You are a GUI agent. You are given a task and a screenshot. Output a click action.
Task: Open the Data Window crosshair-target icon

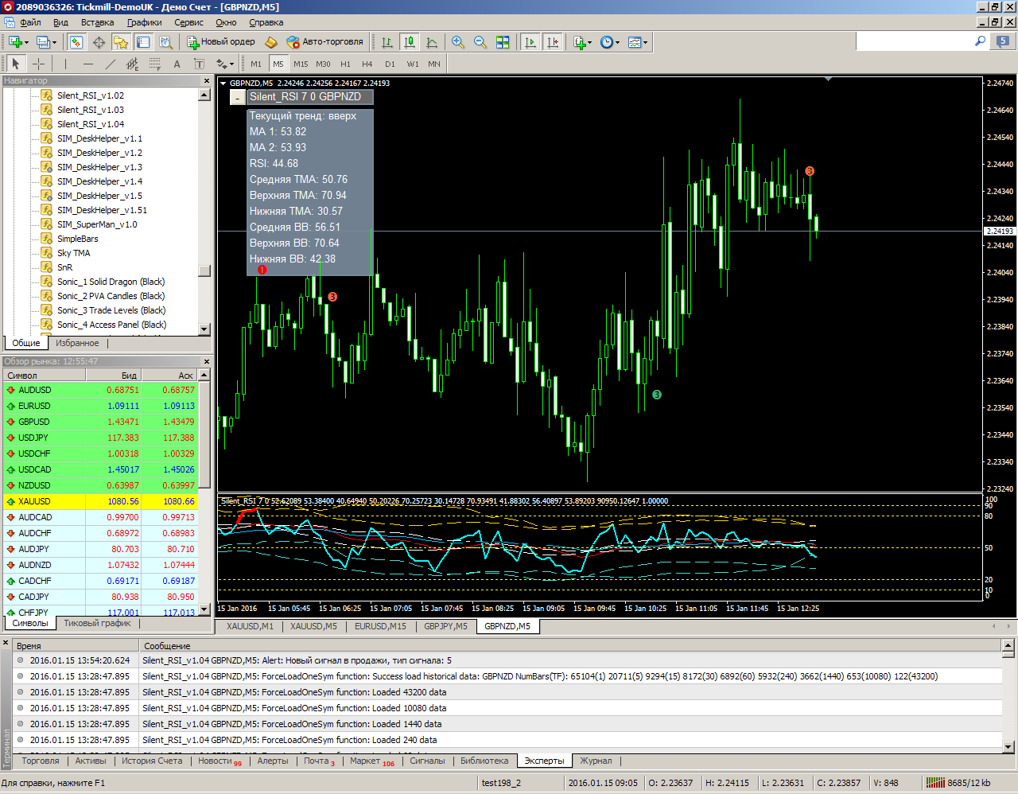point(99,42)
